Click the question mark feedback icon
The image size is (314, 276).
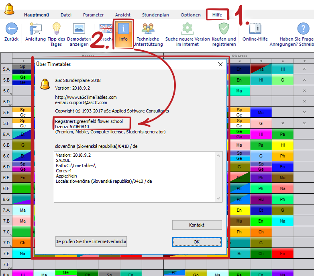click(303, 29)
